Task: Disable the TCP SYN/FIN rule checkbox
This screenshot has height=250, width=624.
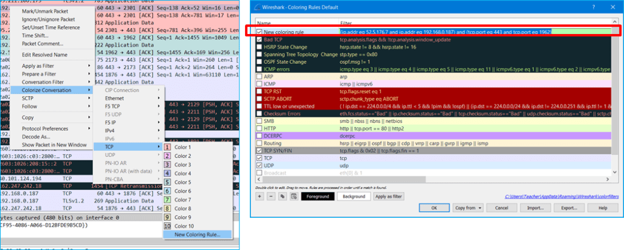Action: point(260,151)
